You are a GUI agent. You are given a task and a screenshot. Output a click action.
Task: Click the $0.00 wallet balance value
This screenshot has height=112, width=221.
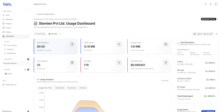pos(41,46)
